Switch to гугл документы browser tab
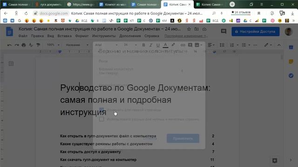This screenshot has height=167, width=298. (48, 4)
